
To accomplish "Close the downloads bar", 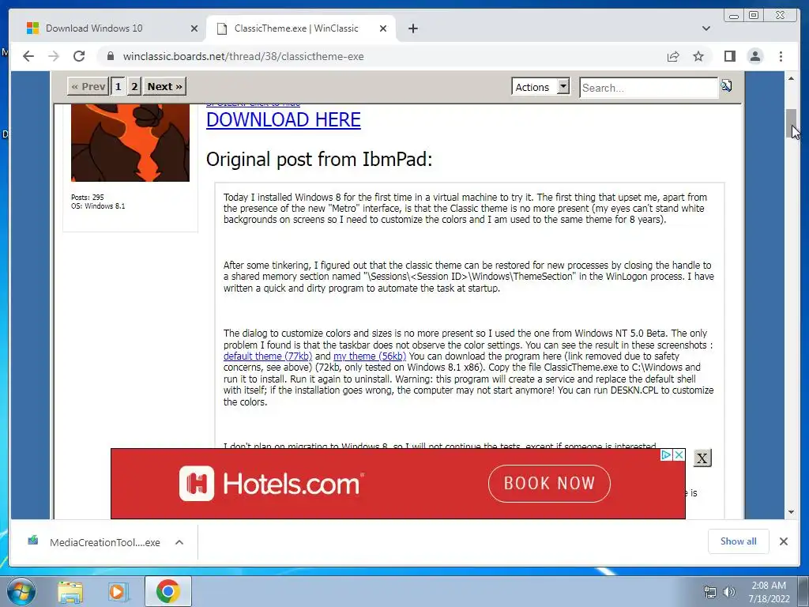I will (x=783, y=541).
